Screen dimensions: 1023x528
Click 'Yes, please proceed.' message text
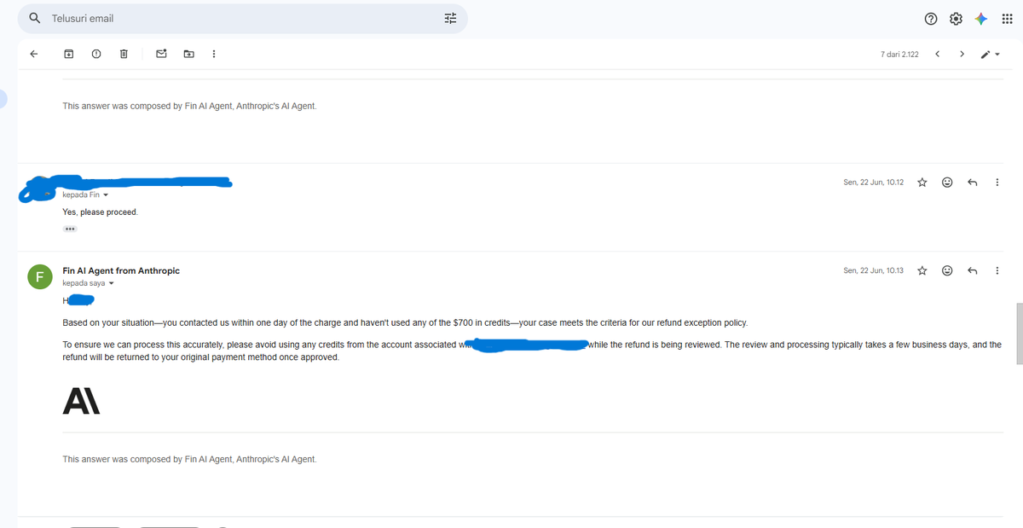pyautogui.click(x=101, y=212)
